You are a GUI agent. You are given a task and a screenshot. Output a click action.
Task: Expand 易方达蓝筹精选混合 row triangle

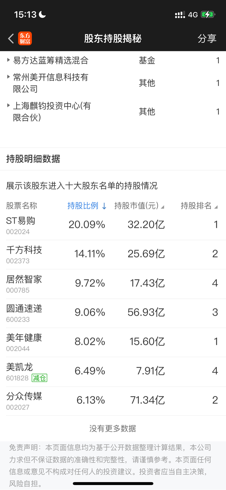coord(8,60)
